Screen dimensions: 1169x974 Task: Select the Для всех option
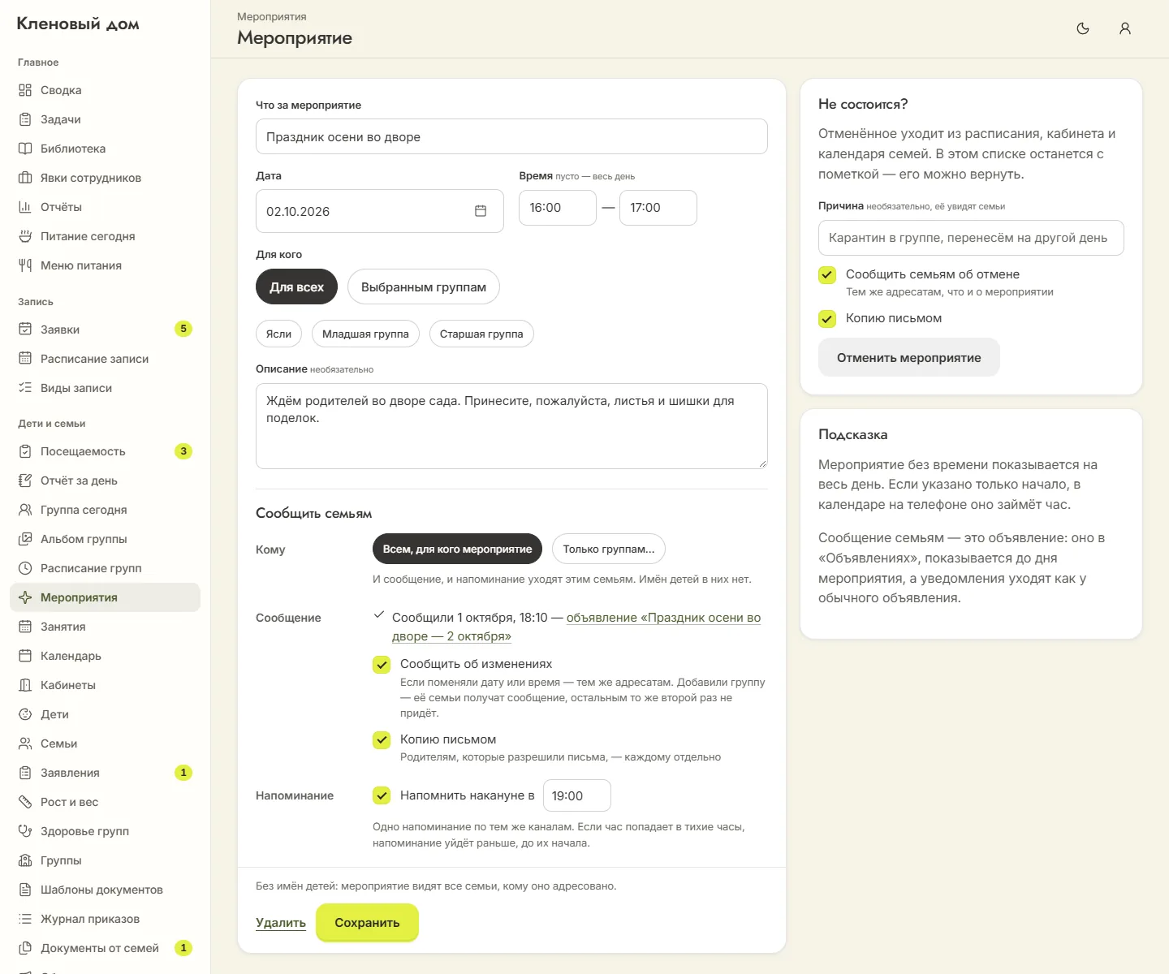coord(296,287)
